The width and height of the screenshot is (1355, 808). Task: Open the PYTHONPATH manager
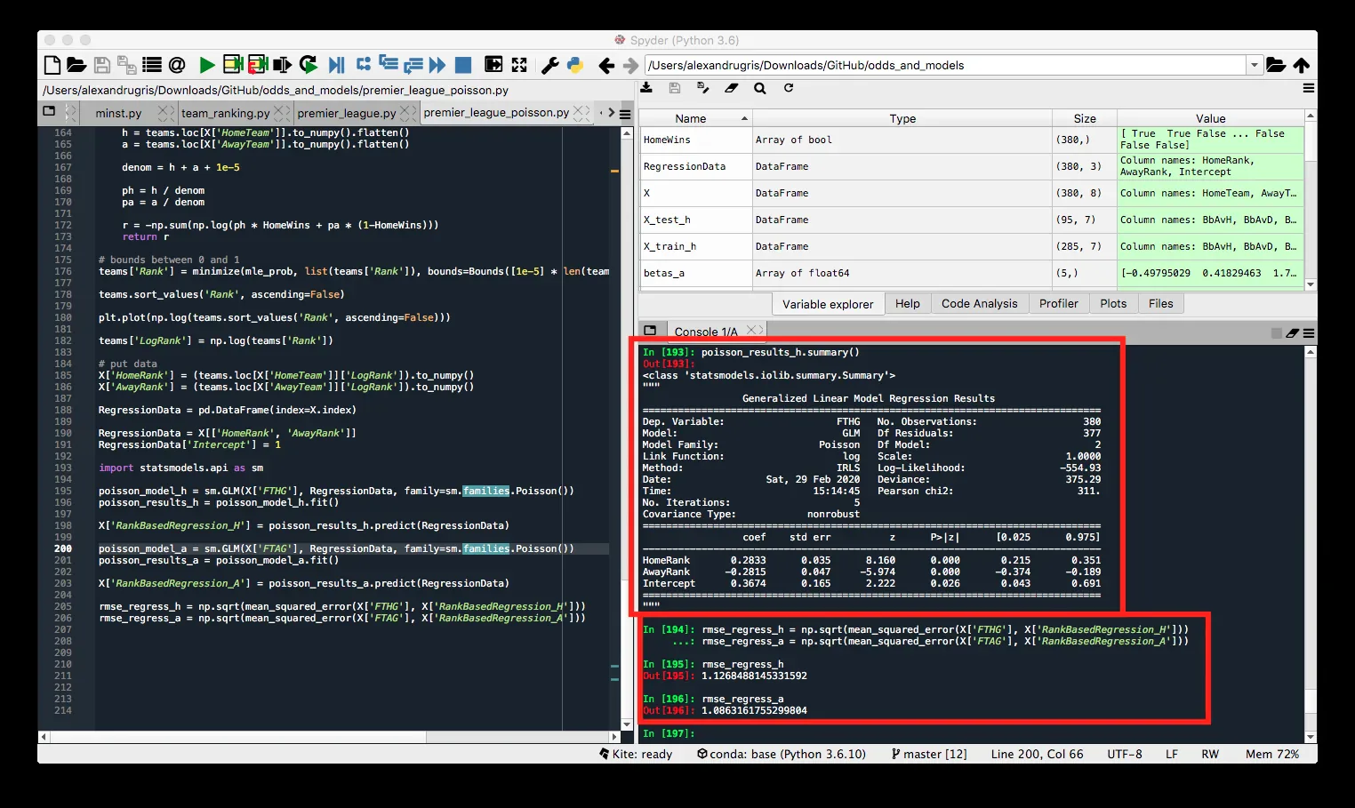coord(574,65)
